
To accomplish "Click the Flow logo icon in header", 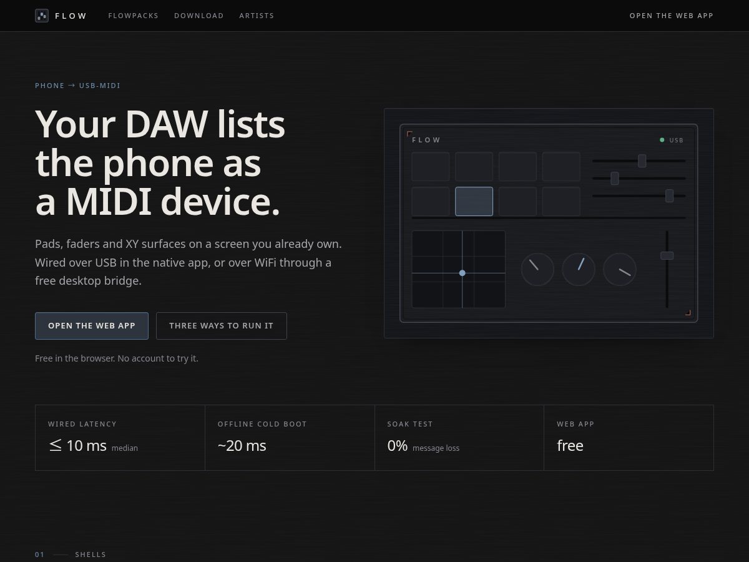I will (42, 16).
